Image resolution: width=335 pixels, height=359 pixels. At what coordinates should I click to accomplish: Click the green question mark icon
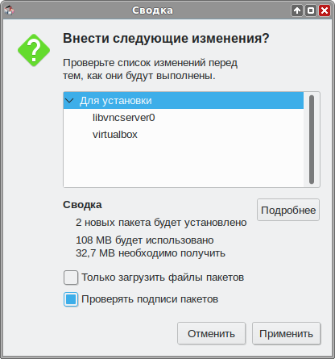click(34, 50)
